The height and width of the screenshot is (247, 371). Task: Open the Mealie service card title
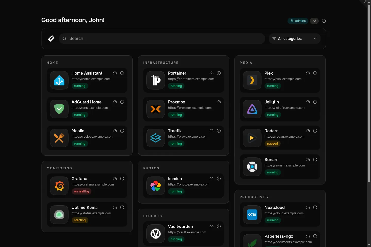tap(78, 131)
